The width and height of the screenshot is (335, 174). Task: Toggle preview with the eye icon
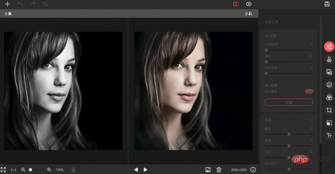[x=249, y=4]
